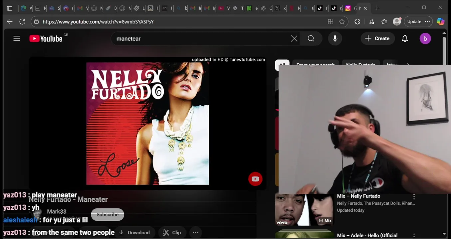
Task: Open more options for Mix – Adele Hello
Action: click(414, 236)
